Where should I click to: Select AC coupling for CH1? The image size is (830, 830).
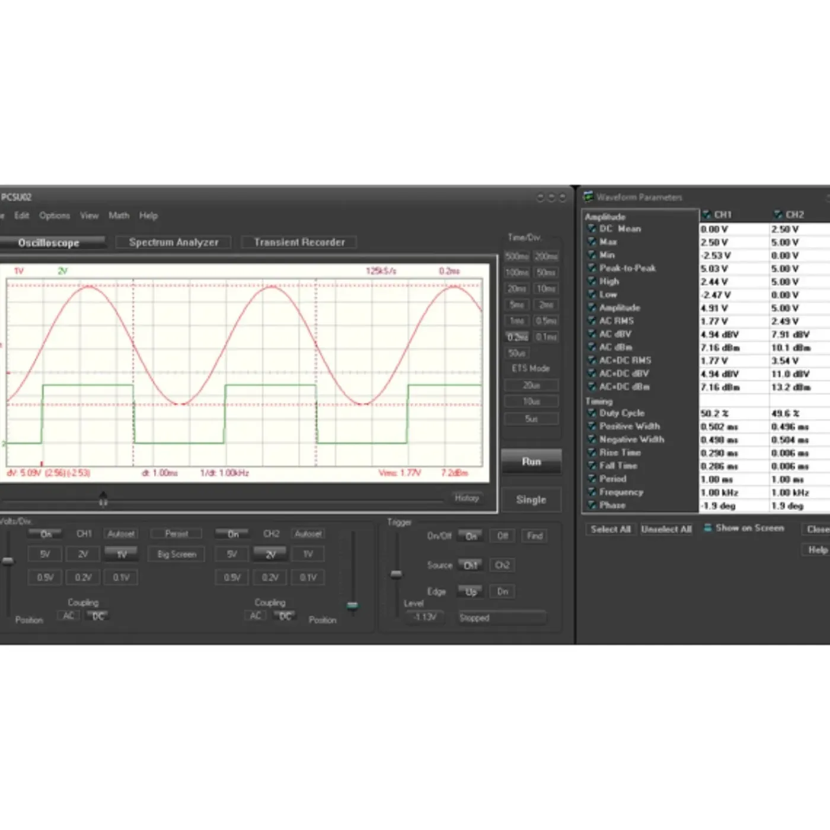click(x=68, y=616)
